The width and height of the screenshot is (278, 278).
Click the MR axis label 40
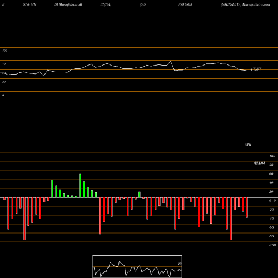point(271,183)
